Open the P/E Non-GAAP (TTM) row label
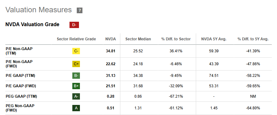277x115 pixels. 19,51
